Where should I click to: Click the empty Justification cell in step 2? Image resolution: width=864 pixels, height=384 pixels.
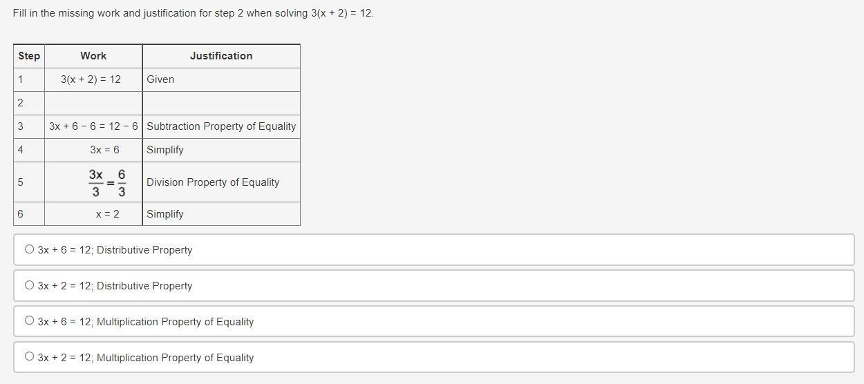(221, 103)
